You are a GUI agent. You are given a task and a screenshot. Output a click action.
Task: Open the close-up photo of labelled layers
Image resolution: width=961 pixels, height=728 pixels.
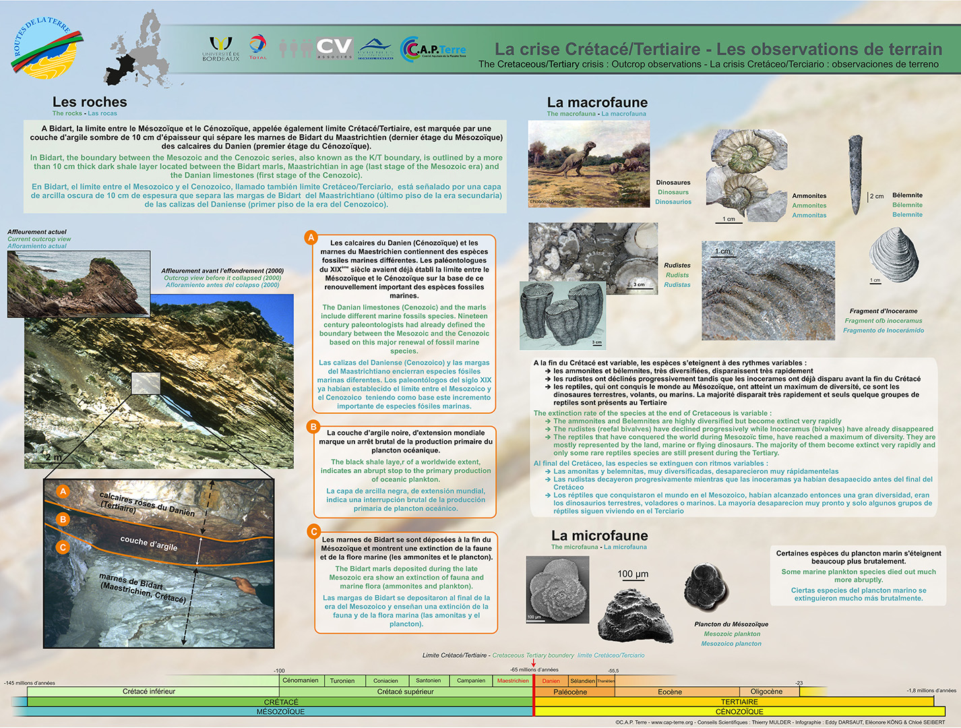pyautogui.click(x=159, y=564)
